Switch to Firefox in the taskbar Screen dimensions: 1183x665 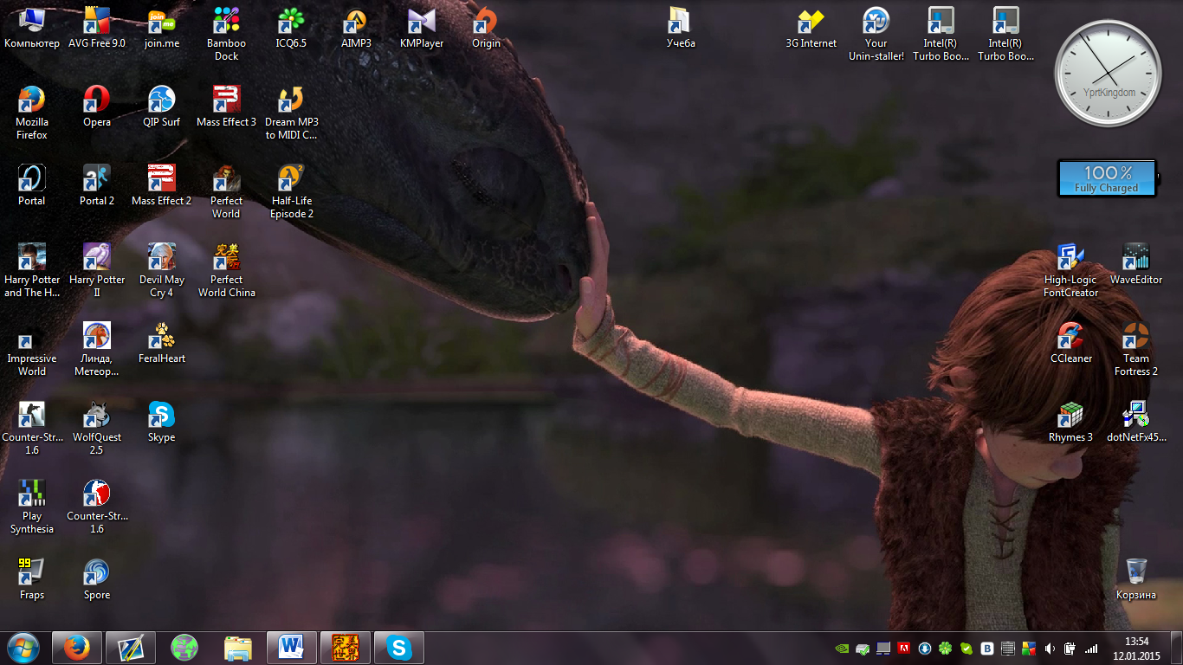pos(77,647)
